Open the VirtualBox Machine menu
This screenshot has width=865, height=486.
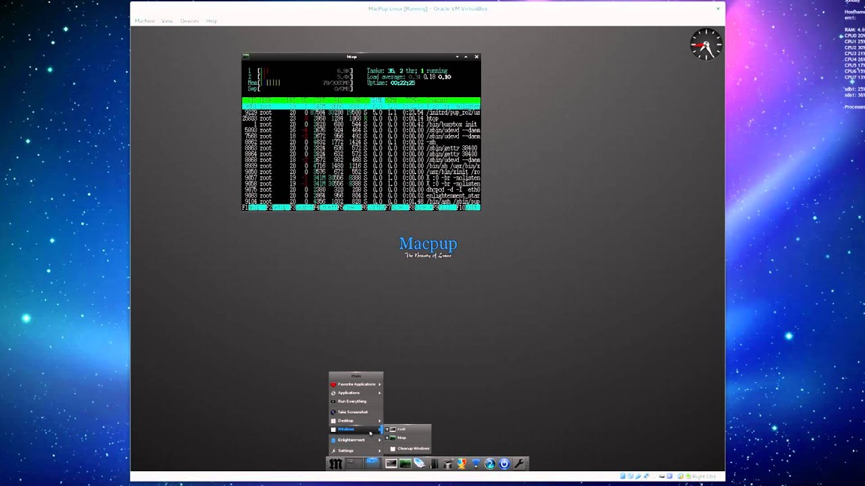coord(145,21)
